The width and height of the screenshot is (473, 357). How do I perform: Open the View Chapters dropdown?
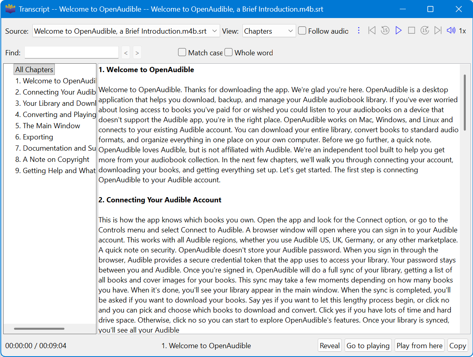(x=269, y=31)
